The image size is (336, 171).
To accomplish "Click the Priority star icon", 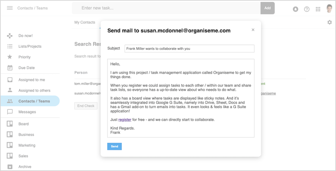I will coord(10,57).
